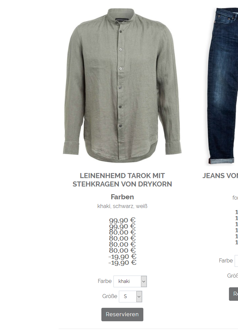Click Reservieren button under the linen shirt
This screenshot has height=331, width=238.
click(x=122, y=315)
